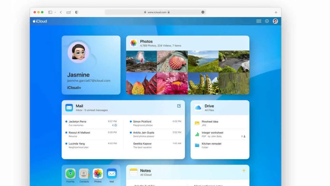Open the ocean geyser photo thumbnail
The height and width of the screenshot is (186, 330).
pyautogui.click(x=142, y=61)
